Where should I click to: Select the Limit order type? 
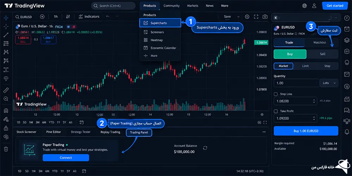tap(305, 66)
